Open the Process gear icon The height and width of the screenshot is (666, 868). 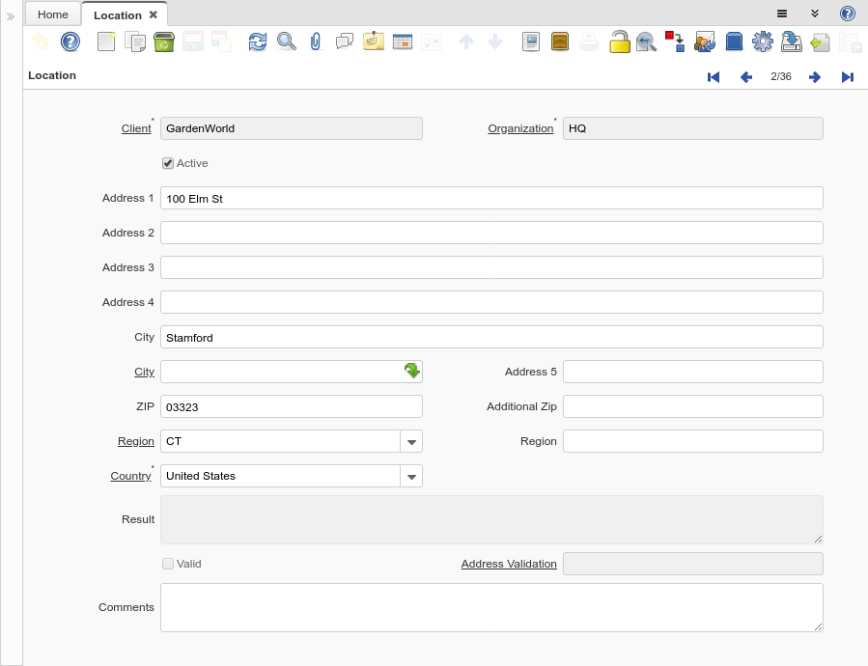(x=763, y=42)
